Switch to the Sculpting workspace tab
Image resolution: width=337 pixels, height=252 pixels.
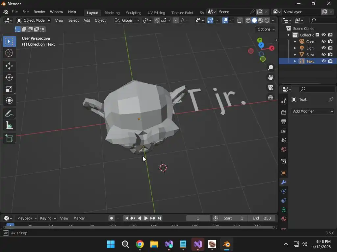click(134, 13)
